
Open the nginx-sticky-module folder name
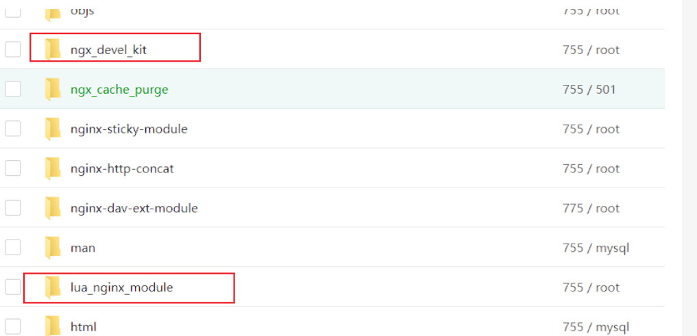pyautogui.click(x=129, y=129)
